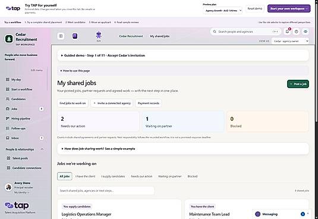Select the Blocked filter tab

pyautogui.click(x=193, y=176)
